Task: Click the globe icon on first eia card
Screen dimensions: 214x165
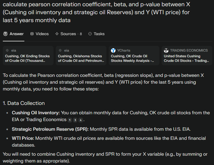Action: 7,50
